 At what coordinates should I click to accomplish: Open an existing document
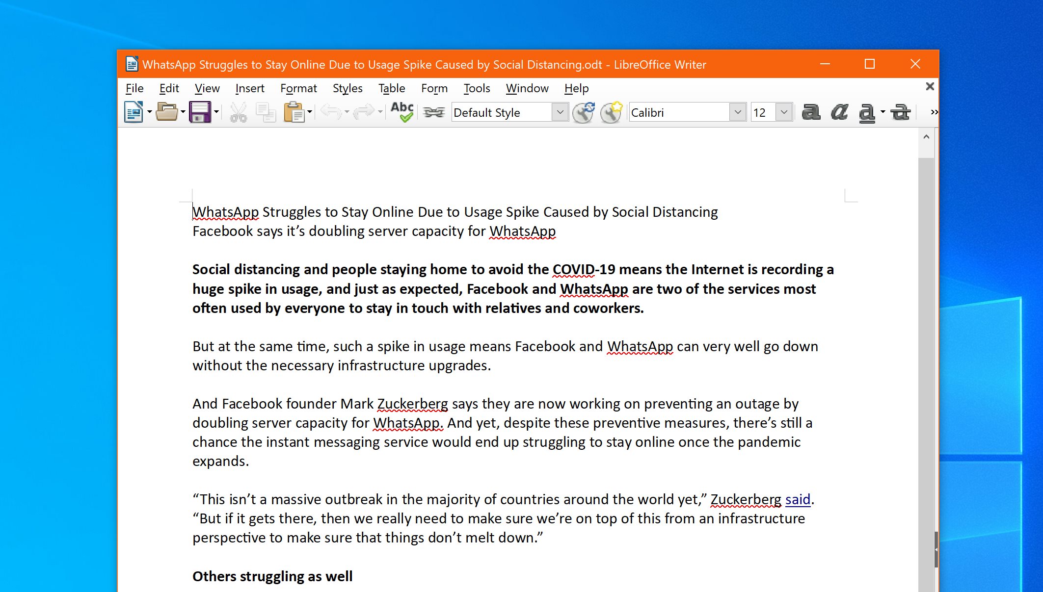point(167,112)
